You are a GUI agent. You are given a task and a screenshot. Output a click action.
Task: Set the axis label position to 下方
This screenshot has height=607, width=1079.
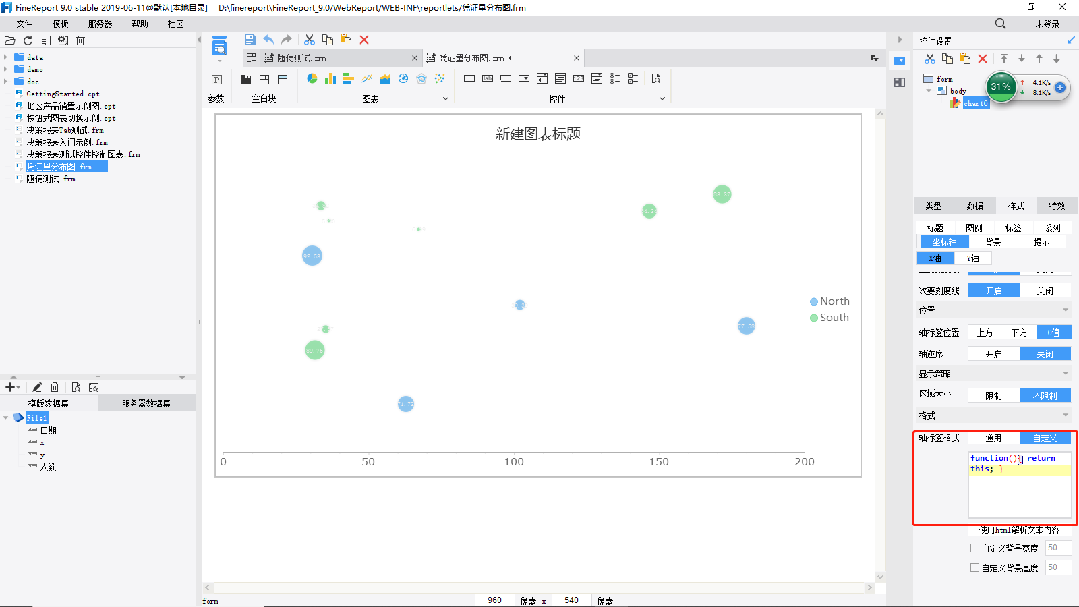[x=1020, y=333]
